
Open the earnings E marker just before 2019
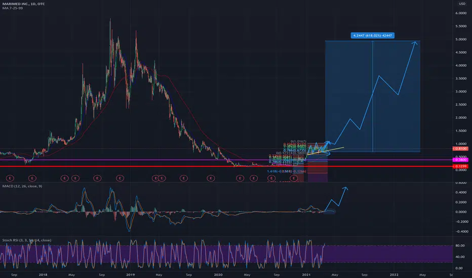coord(120,178)
